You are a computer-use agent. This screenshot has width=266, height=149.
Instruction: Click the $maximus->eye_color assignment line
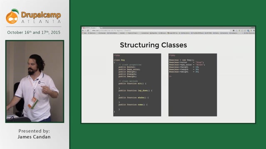coord(187,65)
